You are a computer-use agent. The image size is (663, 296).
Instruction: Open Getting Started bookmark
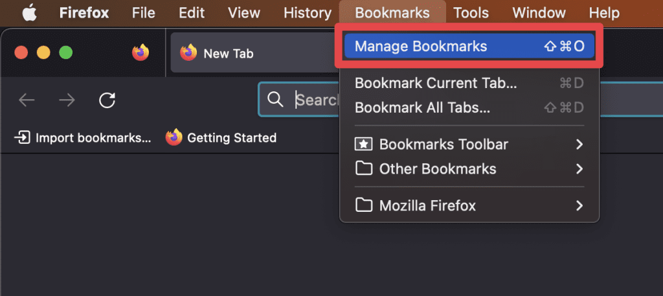pyautogui.click(x=221, y=137)
